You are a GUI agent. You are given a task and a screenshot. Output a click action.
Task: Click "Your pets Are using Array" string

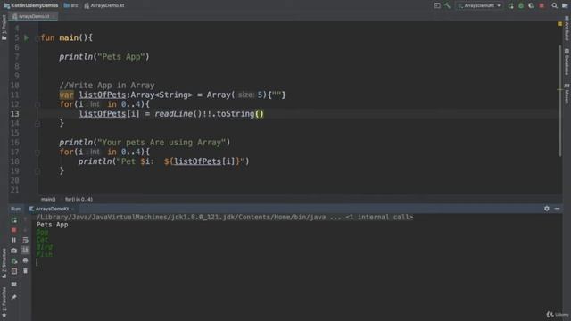(161, 143)
